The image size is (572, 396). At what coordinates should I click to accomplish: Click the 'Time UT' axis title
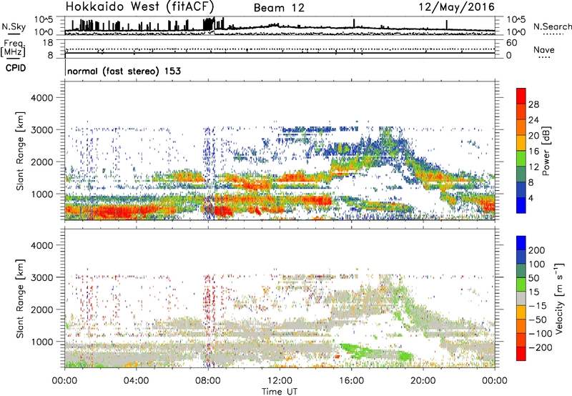pyautogui.click(x=280, y=391)
